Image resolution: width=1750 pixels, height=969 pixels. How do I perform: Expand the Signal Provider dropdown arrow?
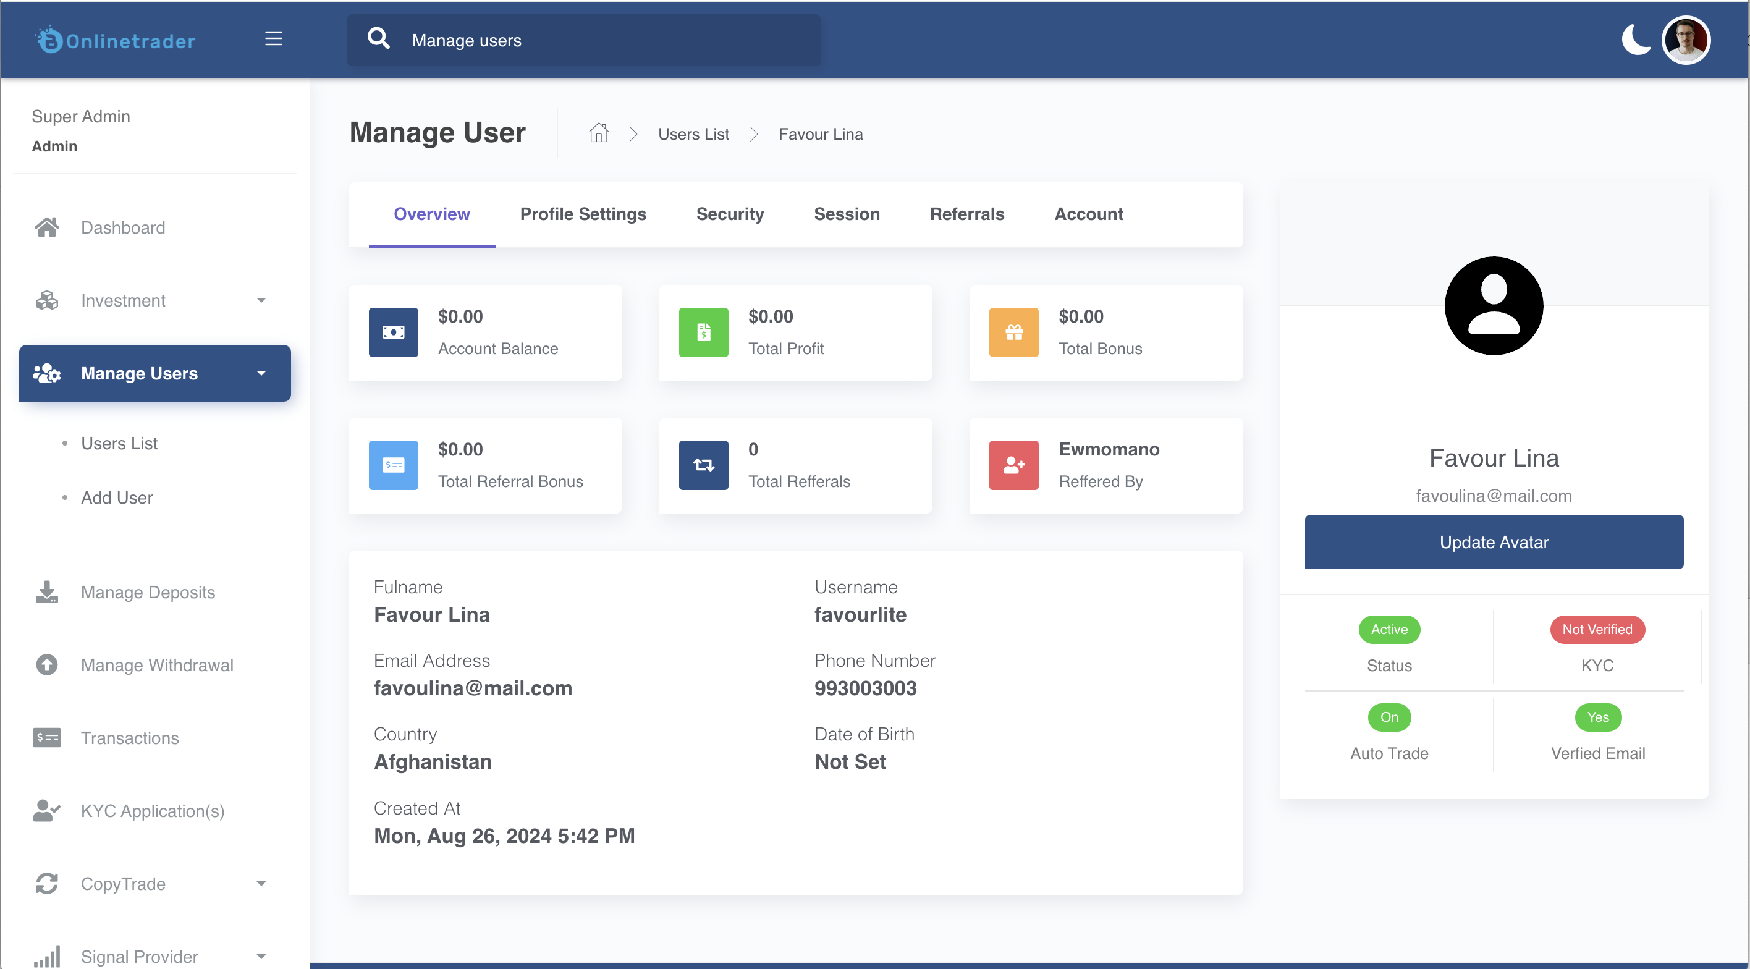coord(261,956)
